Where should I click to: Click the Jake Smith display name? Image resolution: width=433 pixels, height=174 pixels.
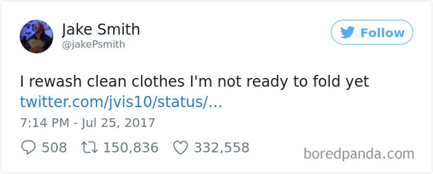click(x=101, y=30)
